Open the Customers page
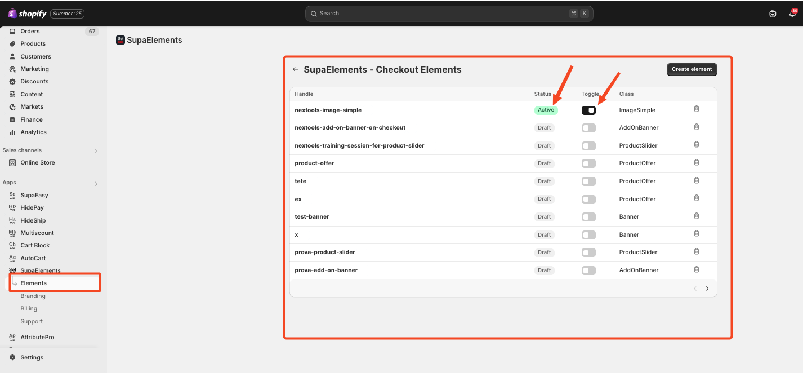 [x=35, y=56]
